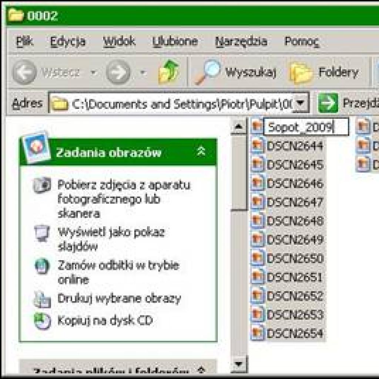
Task: Select file DSCN2651
Action: coord(295,277)
